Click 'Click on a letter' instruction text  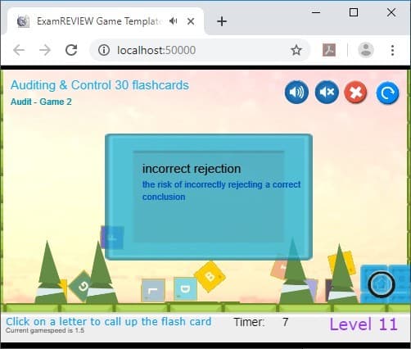pyautogui.click(x=109, y=321)
